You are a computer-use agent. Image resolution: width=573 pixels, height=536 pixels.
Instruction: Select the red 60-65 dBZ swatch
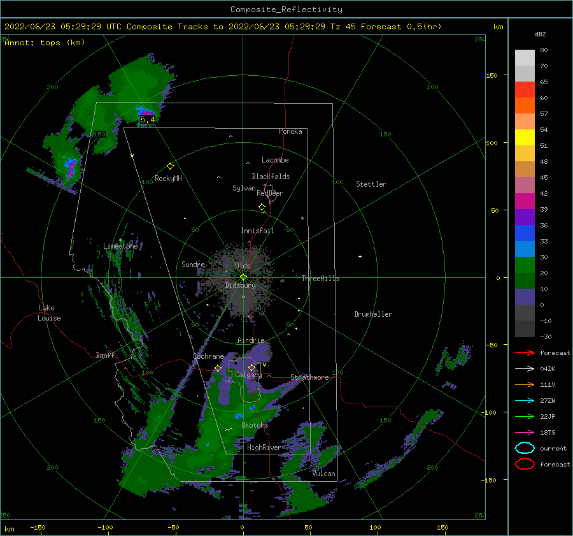click(525, 90)
